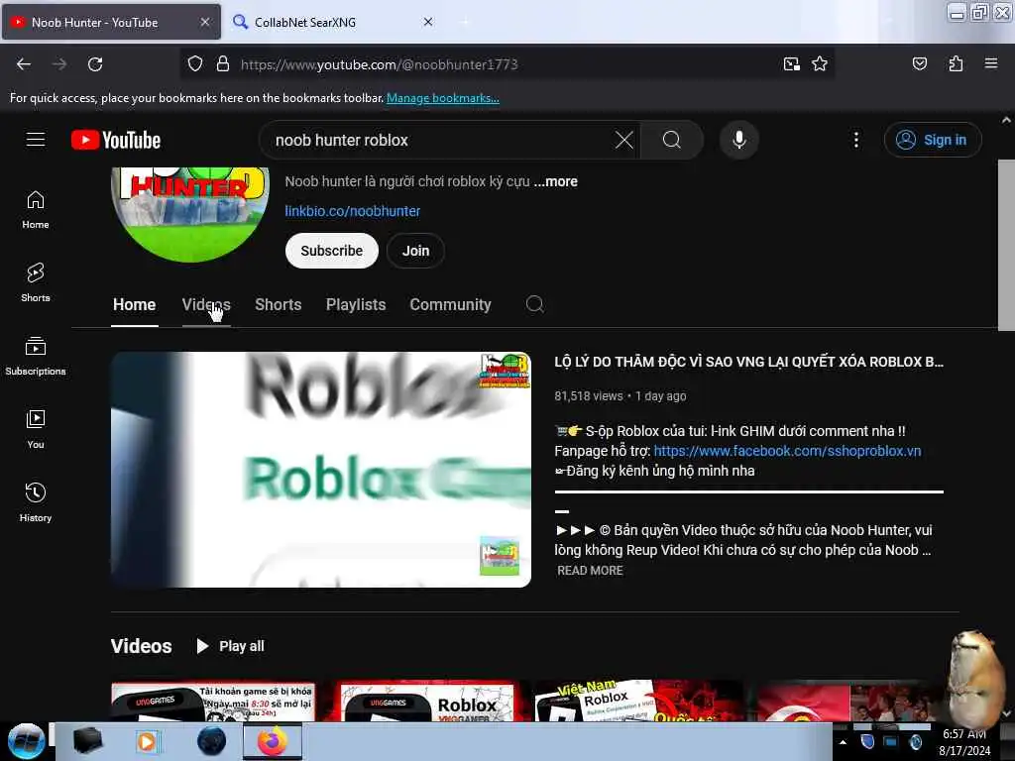
Task: Click the page vertical scrollbar
Action: [x=1006, y=245]
